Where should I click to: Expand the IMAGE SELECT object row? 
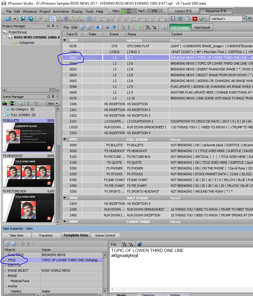(x=6, y=271)
